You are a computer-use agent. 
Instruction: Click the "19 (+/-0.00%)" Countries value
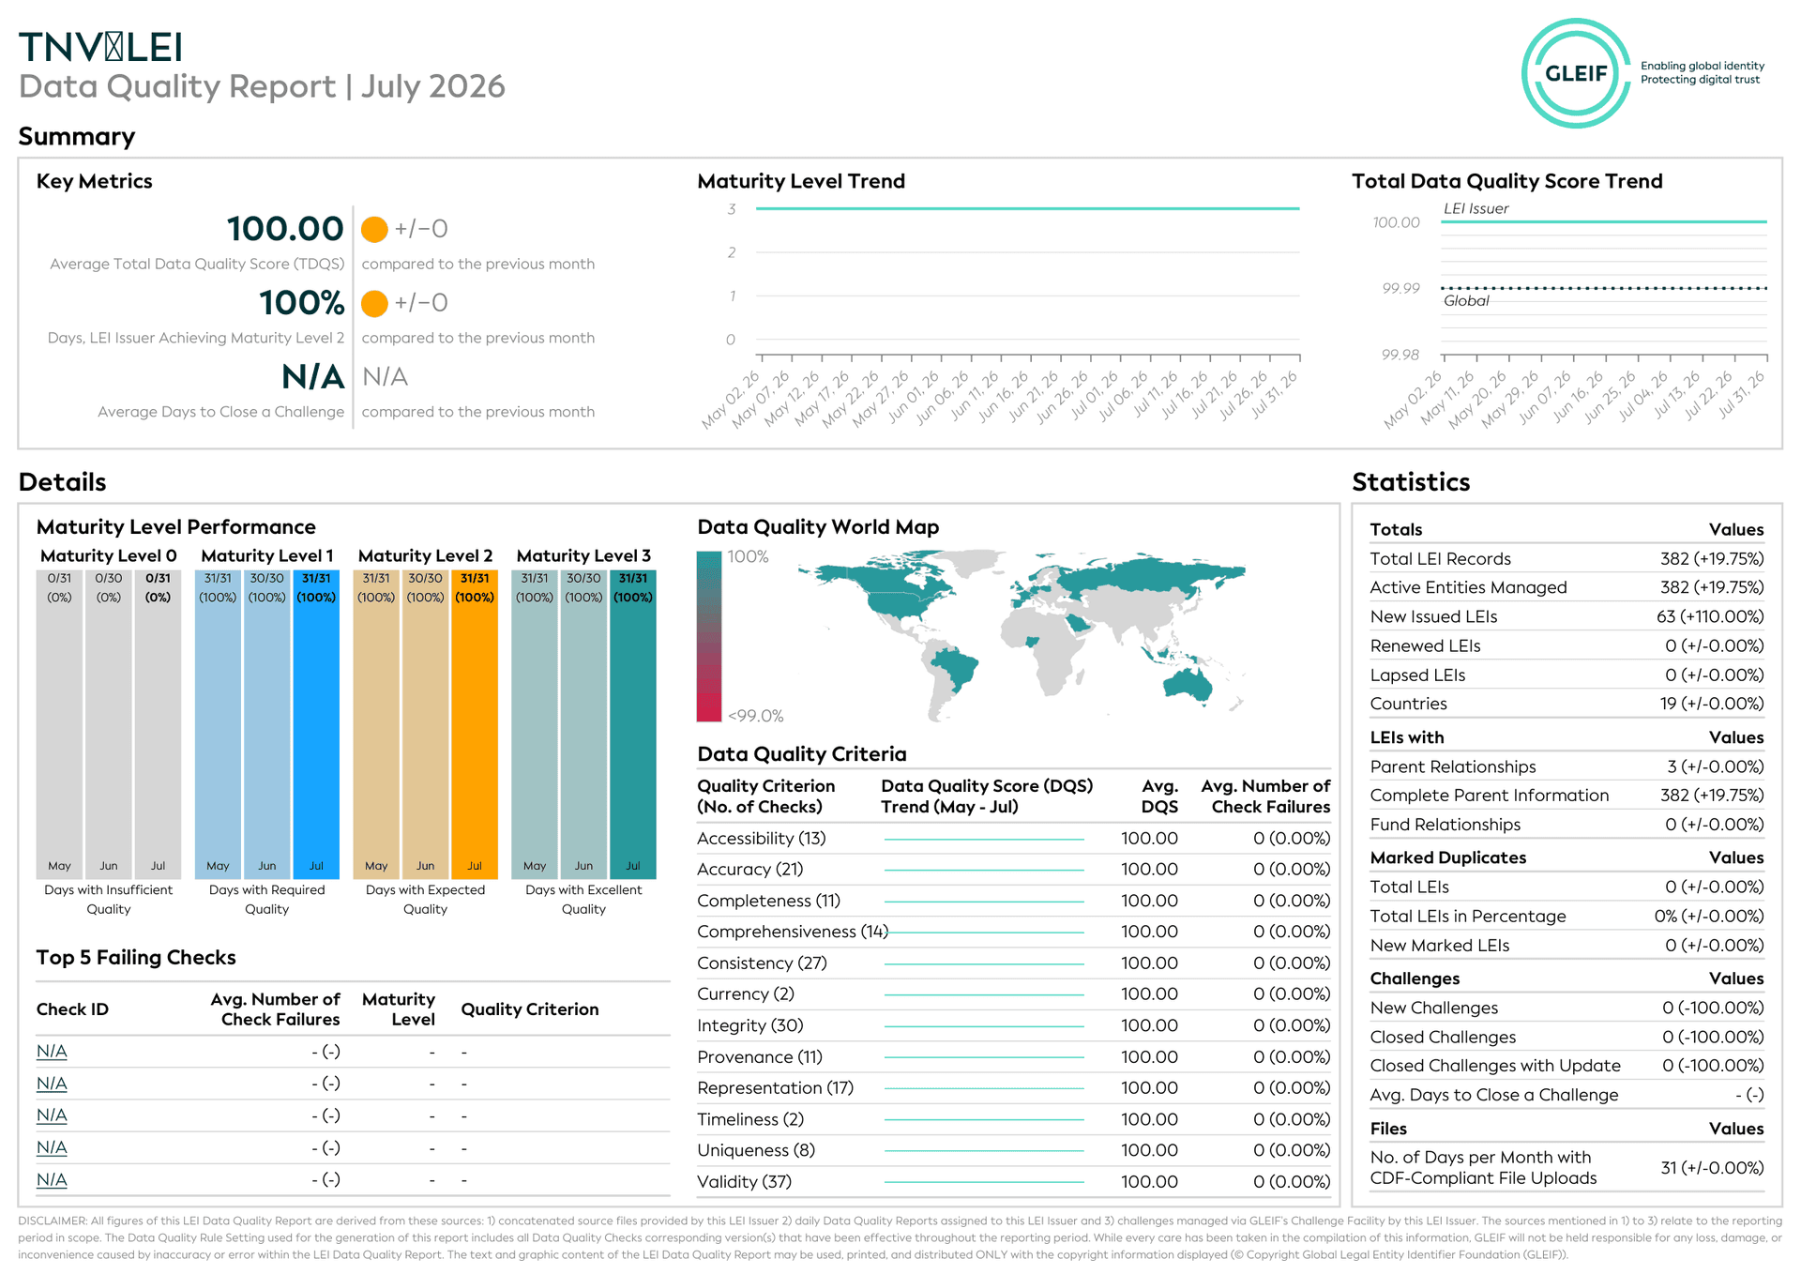tap(1712, 704)
